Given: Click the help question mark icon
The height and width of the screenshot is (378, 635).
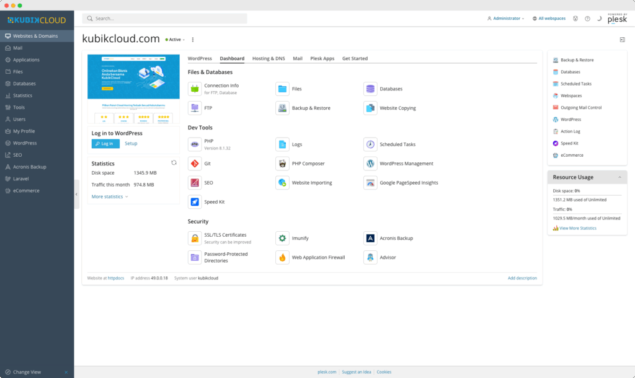Looking at the screenshot, I should pos(587,19).
